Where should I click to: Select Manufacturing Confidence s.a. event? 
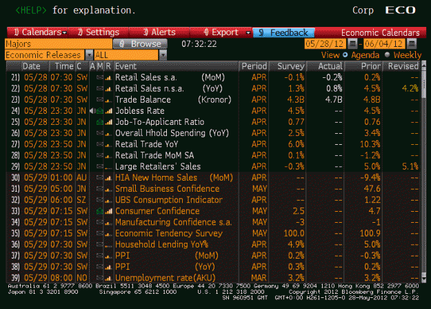173,222
